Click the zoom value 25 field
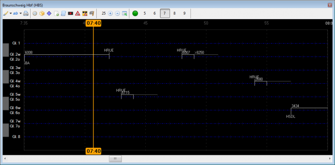The width and height of the screenshot is (335, 165). click(103, 13)
